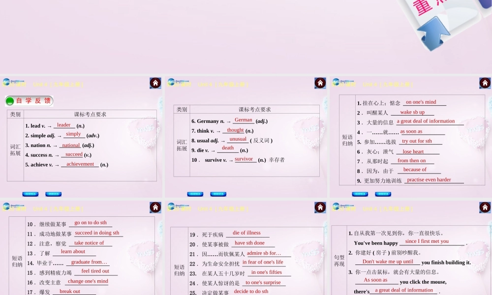Click the blue arrow graphic at top right
This screenshot has width=492, height=295.
coord(433,34)
